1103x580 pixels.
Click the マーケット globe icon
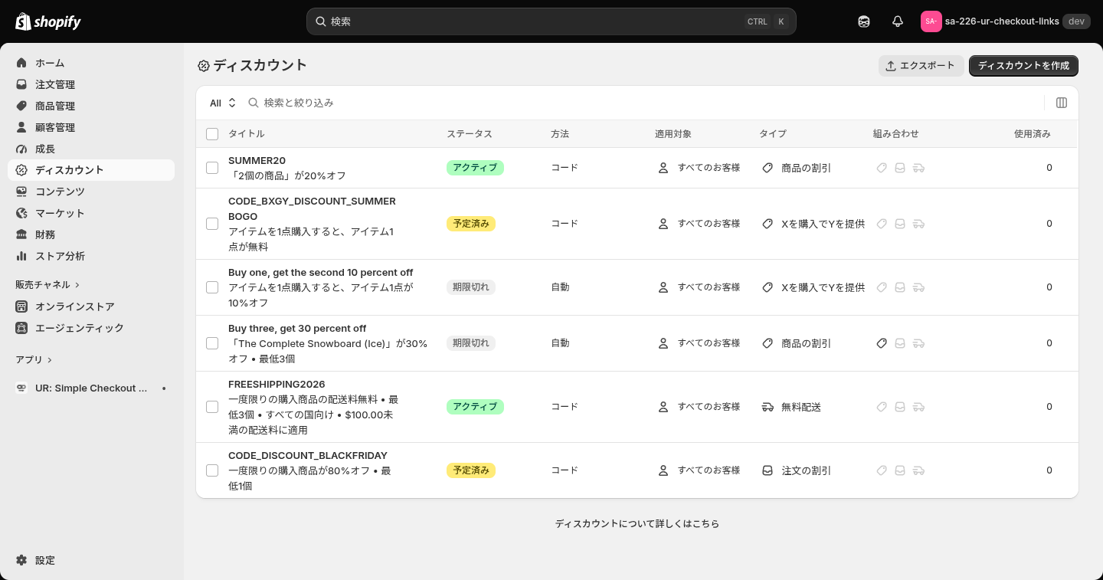21,213
